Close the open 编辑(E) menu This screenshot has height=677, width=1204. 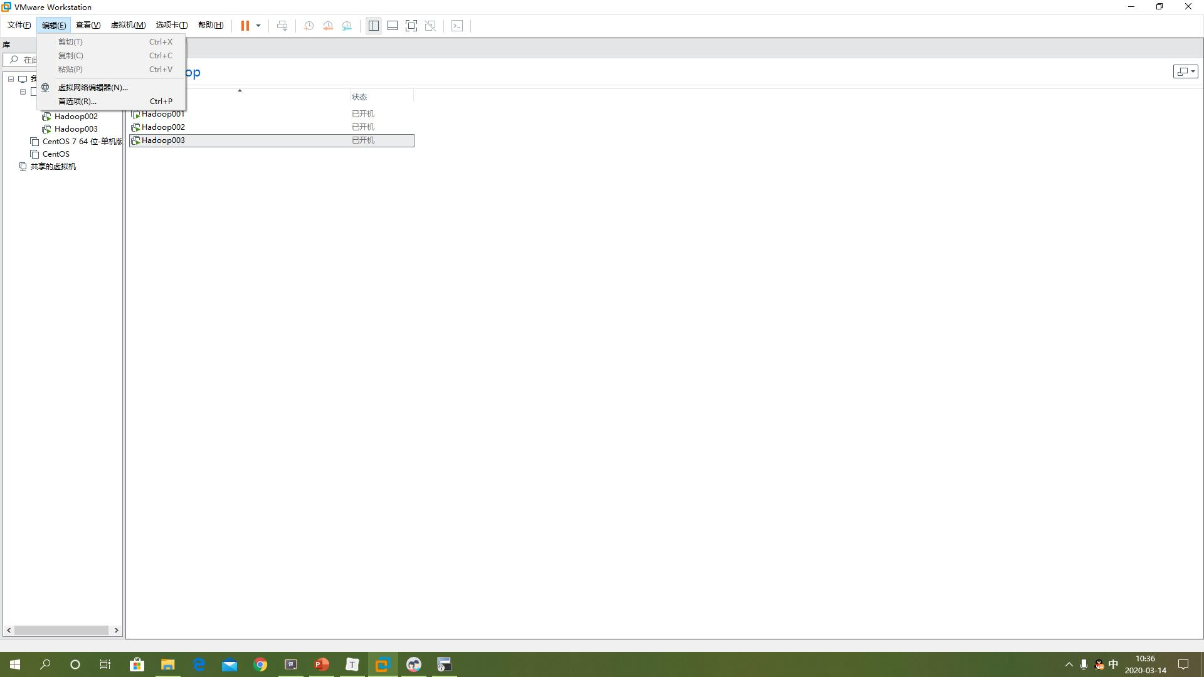(x=53, y=25)
